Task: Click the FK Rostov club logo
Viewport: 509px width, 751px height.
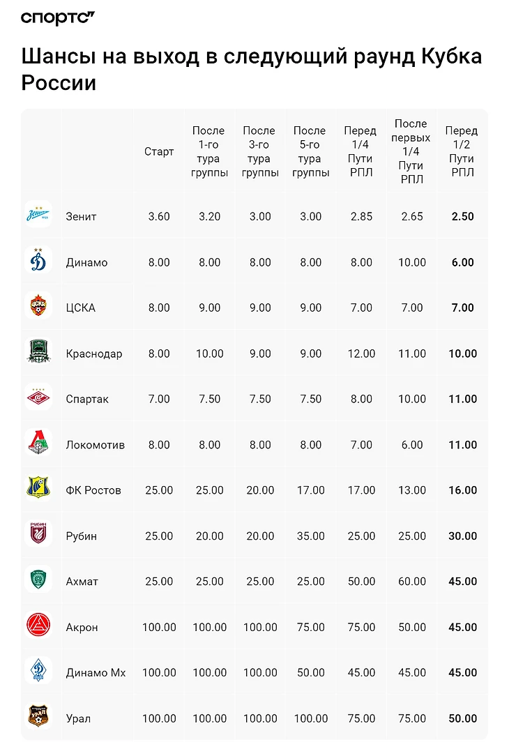Action: coord(38,490)
